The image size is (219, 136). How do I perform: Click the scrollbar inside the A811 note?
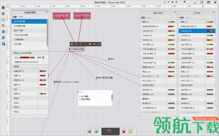pyautogui.click(x=112, y=97)
